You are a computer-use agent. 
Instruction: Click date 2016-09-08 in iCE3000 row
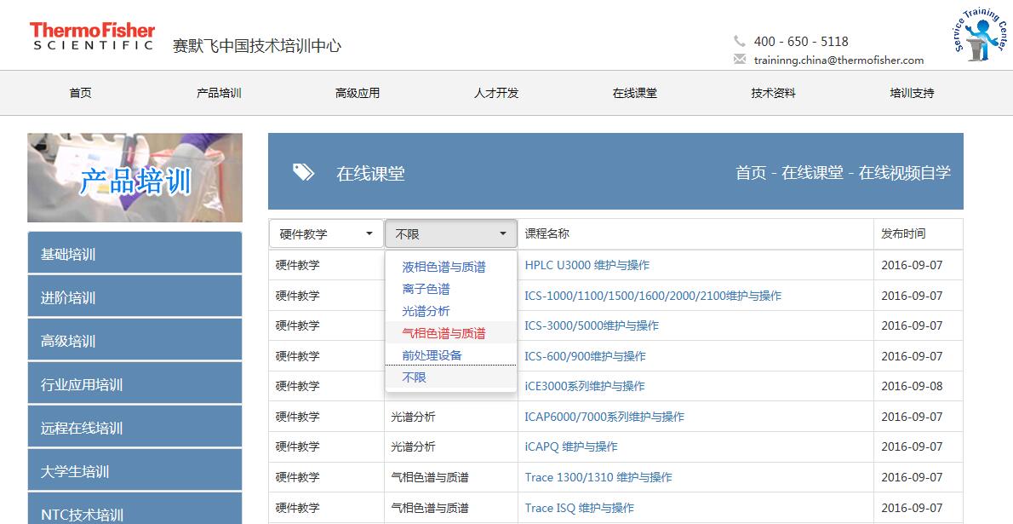pos(912,386)
